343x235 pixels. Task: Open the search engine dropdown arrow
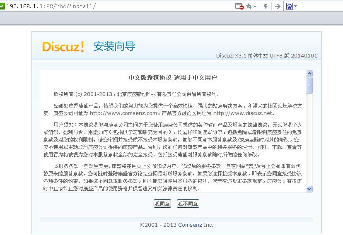[295, 6]
